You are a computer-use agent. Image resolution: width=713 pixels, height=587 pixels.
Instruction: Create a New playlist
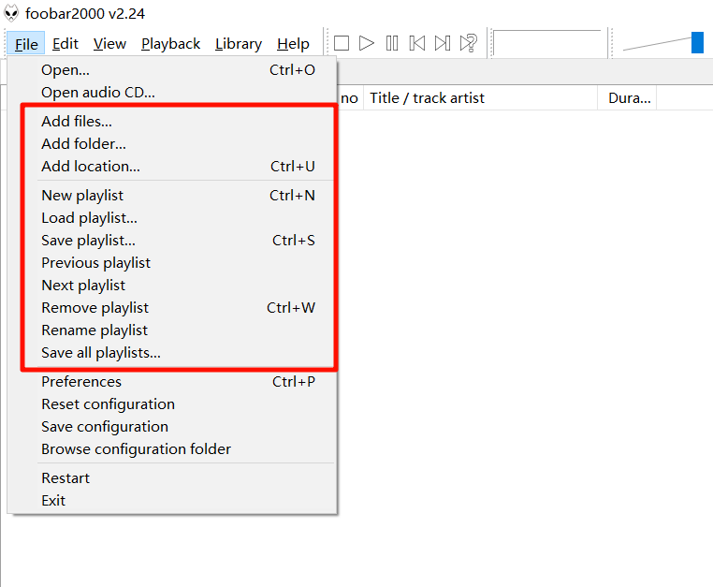click(172, 196)
